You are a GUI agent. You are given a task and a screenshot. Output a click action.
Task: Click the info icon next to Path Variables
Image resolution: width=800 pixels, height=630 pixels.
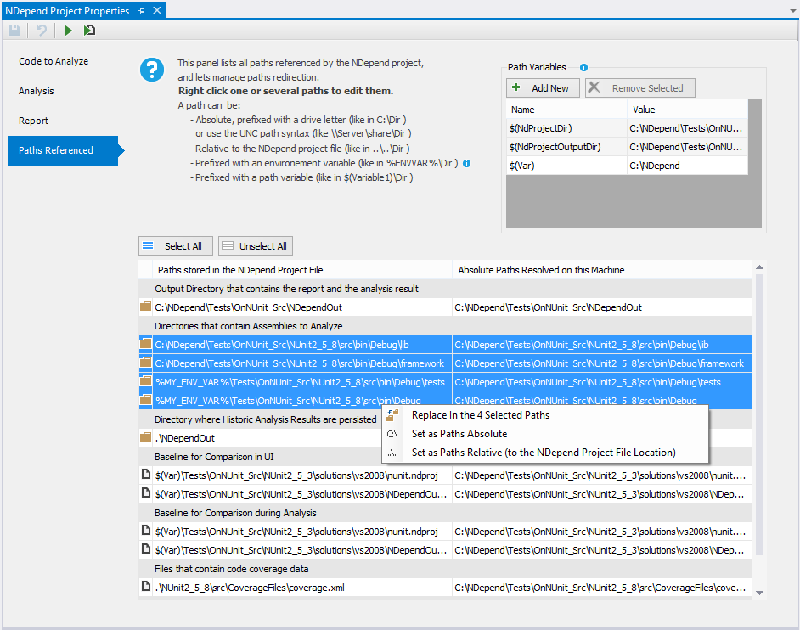(x=583, y=67)
